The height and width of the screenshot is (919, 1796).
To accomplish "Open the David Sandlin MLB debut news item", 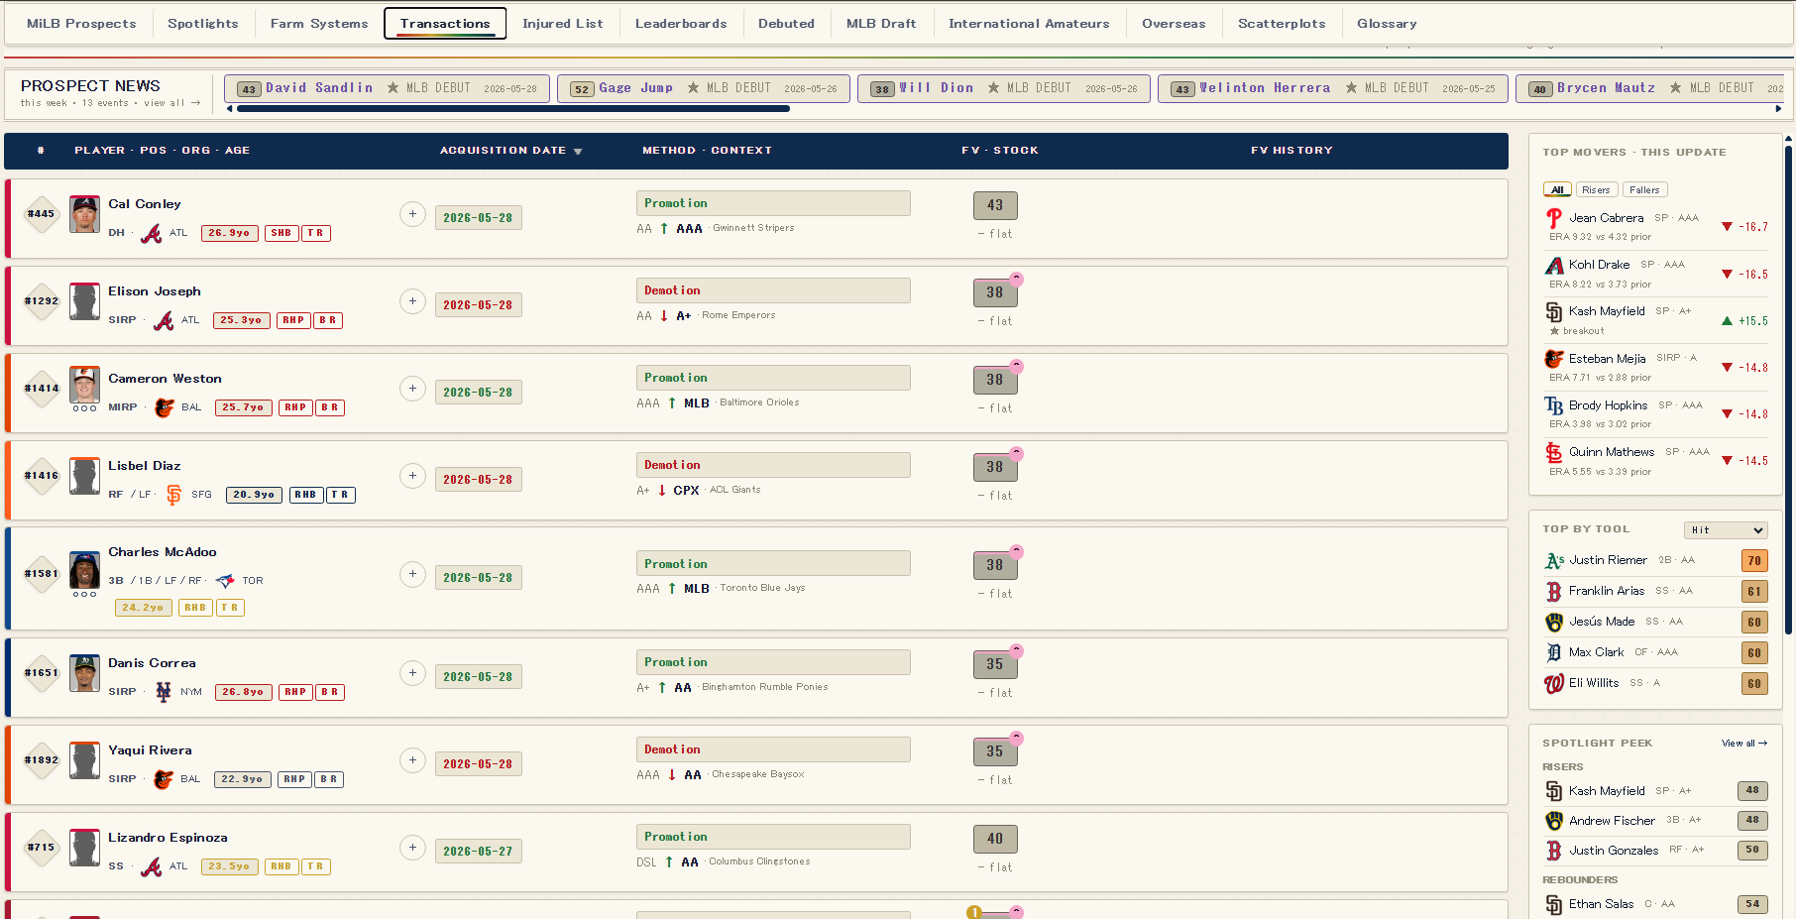I will pyautogui.click(x=387, y=88).
